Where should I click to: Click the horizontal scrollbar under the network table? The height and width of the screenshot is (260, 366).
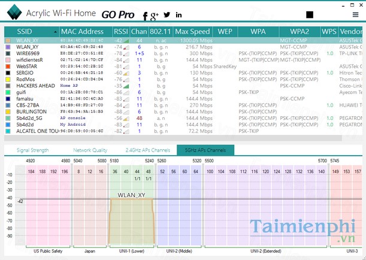click(173, 138)
